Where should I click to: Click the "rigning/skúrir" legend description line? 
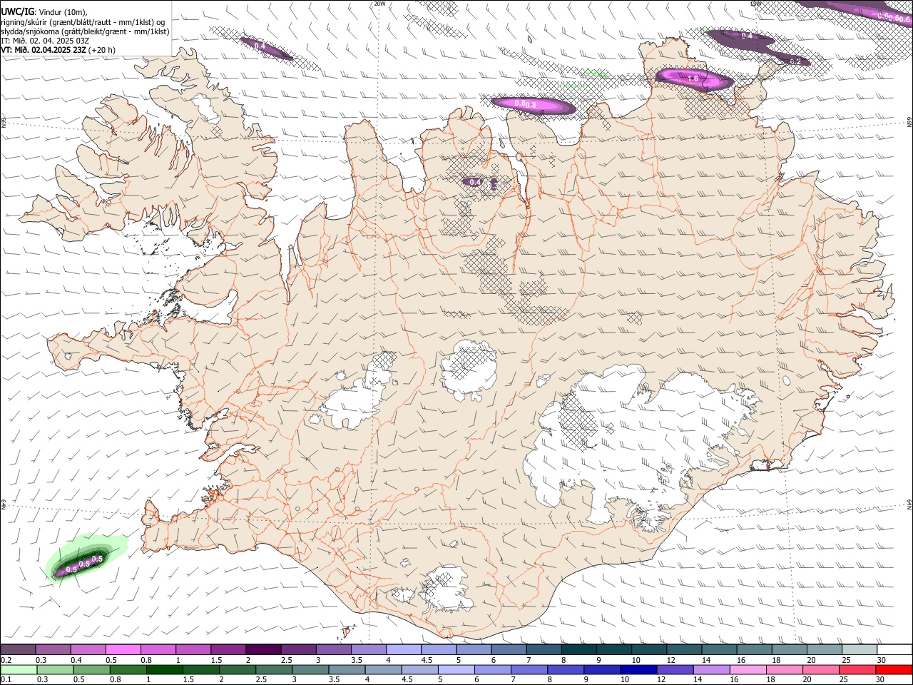(x=83, y=22)
